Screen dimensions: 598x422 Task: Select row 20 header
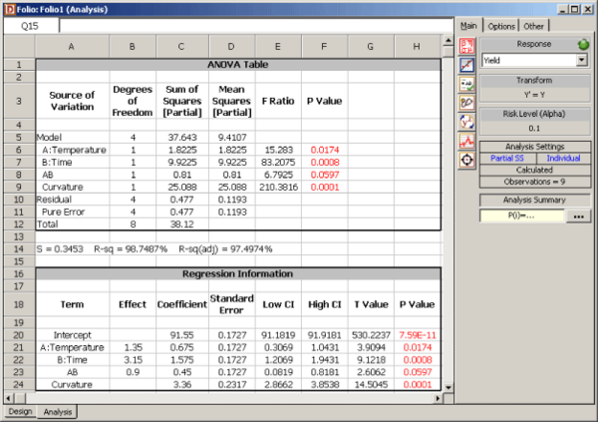tap(19, 335)
